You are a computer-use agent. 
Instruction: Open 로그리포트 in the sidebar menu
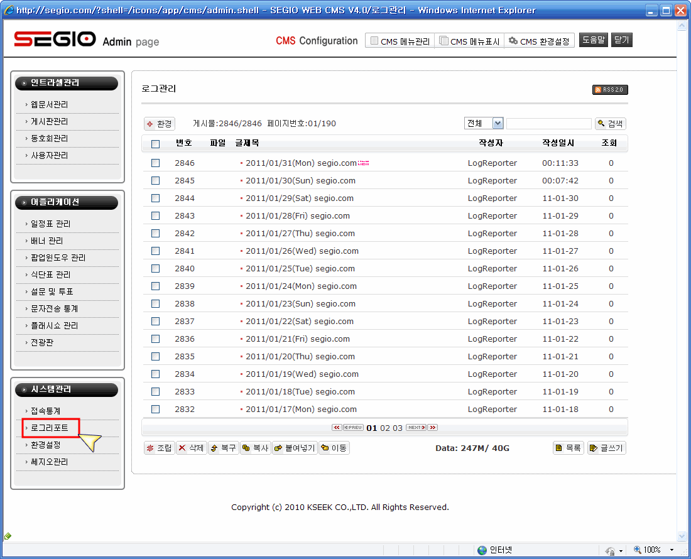click(x=50, y=428)
